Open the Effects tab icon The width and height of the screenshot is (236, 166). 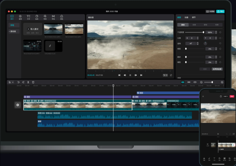click(45, 17)
